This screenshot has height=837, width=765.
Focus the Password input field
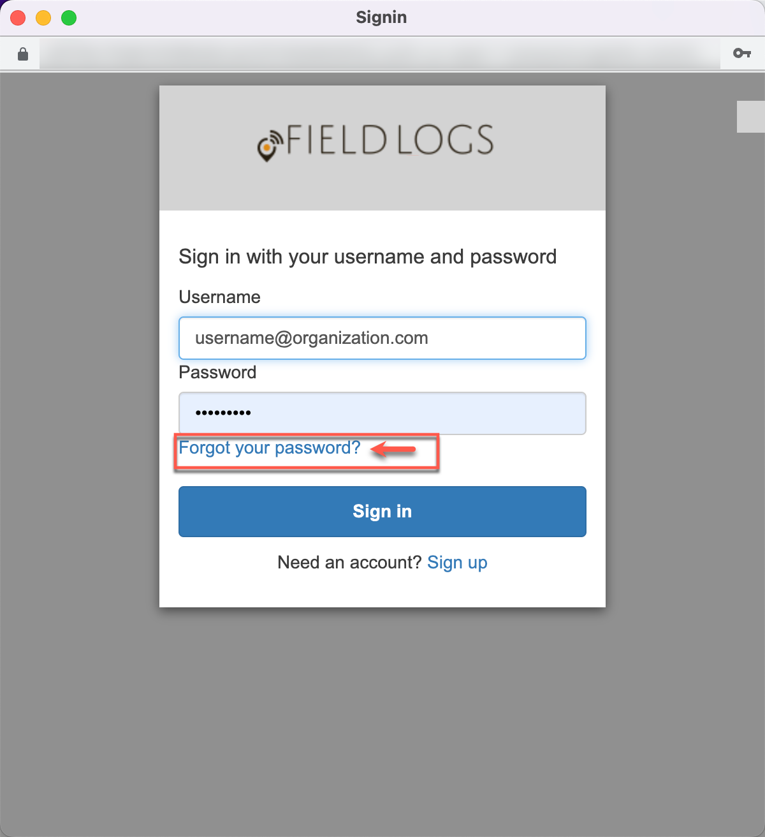[382, 413]
